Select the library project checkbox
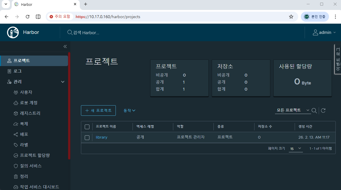The width and height of the screenshot is (341, 190). pos(87,137)
